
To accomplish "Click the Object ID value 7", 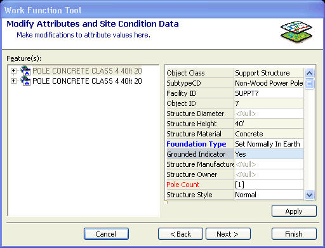I will click(x=269, y=103).
